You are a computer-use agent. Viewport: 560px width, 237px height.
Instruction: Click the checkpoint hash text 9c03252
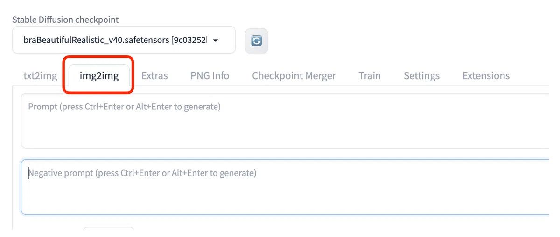(x=189, y=40)
